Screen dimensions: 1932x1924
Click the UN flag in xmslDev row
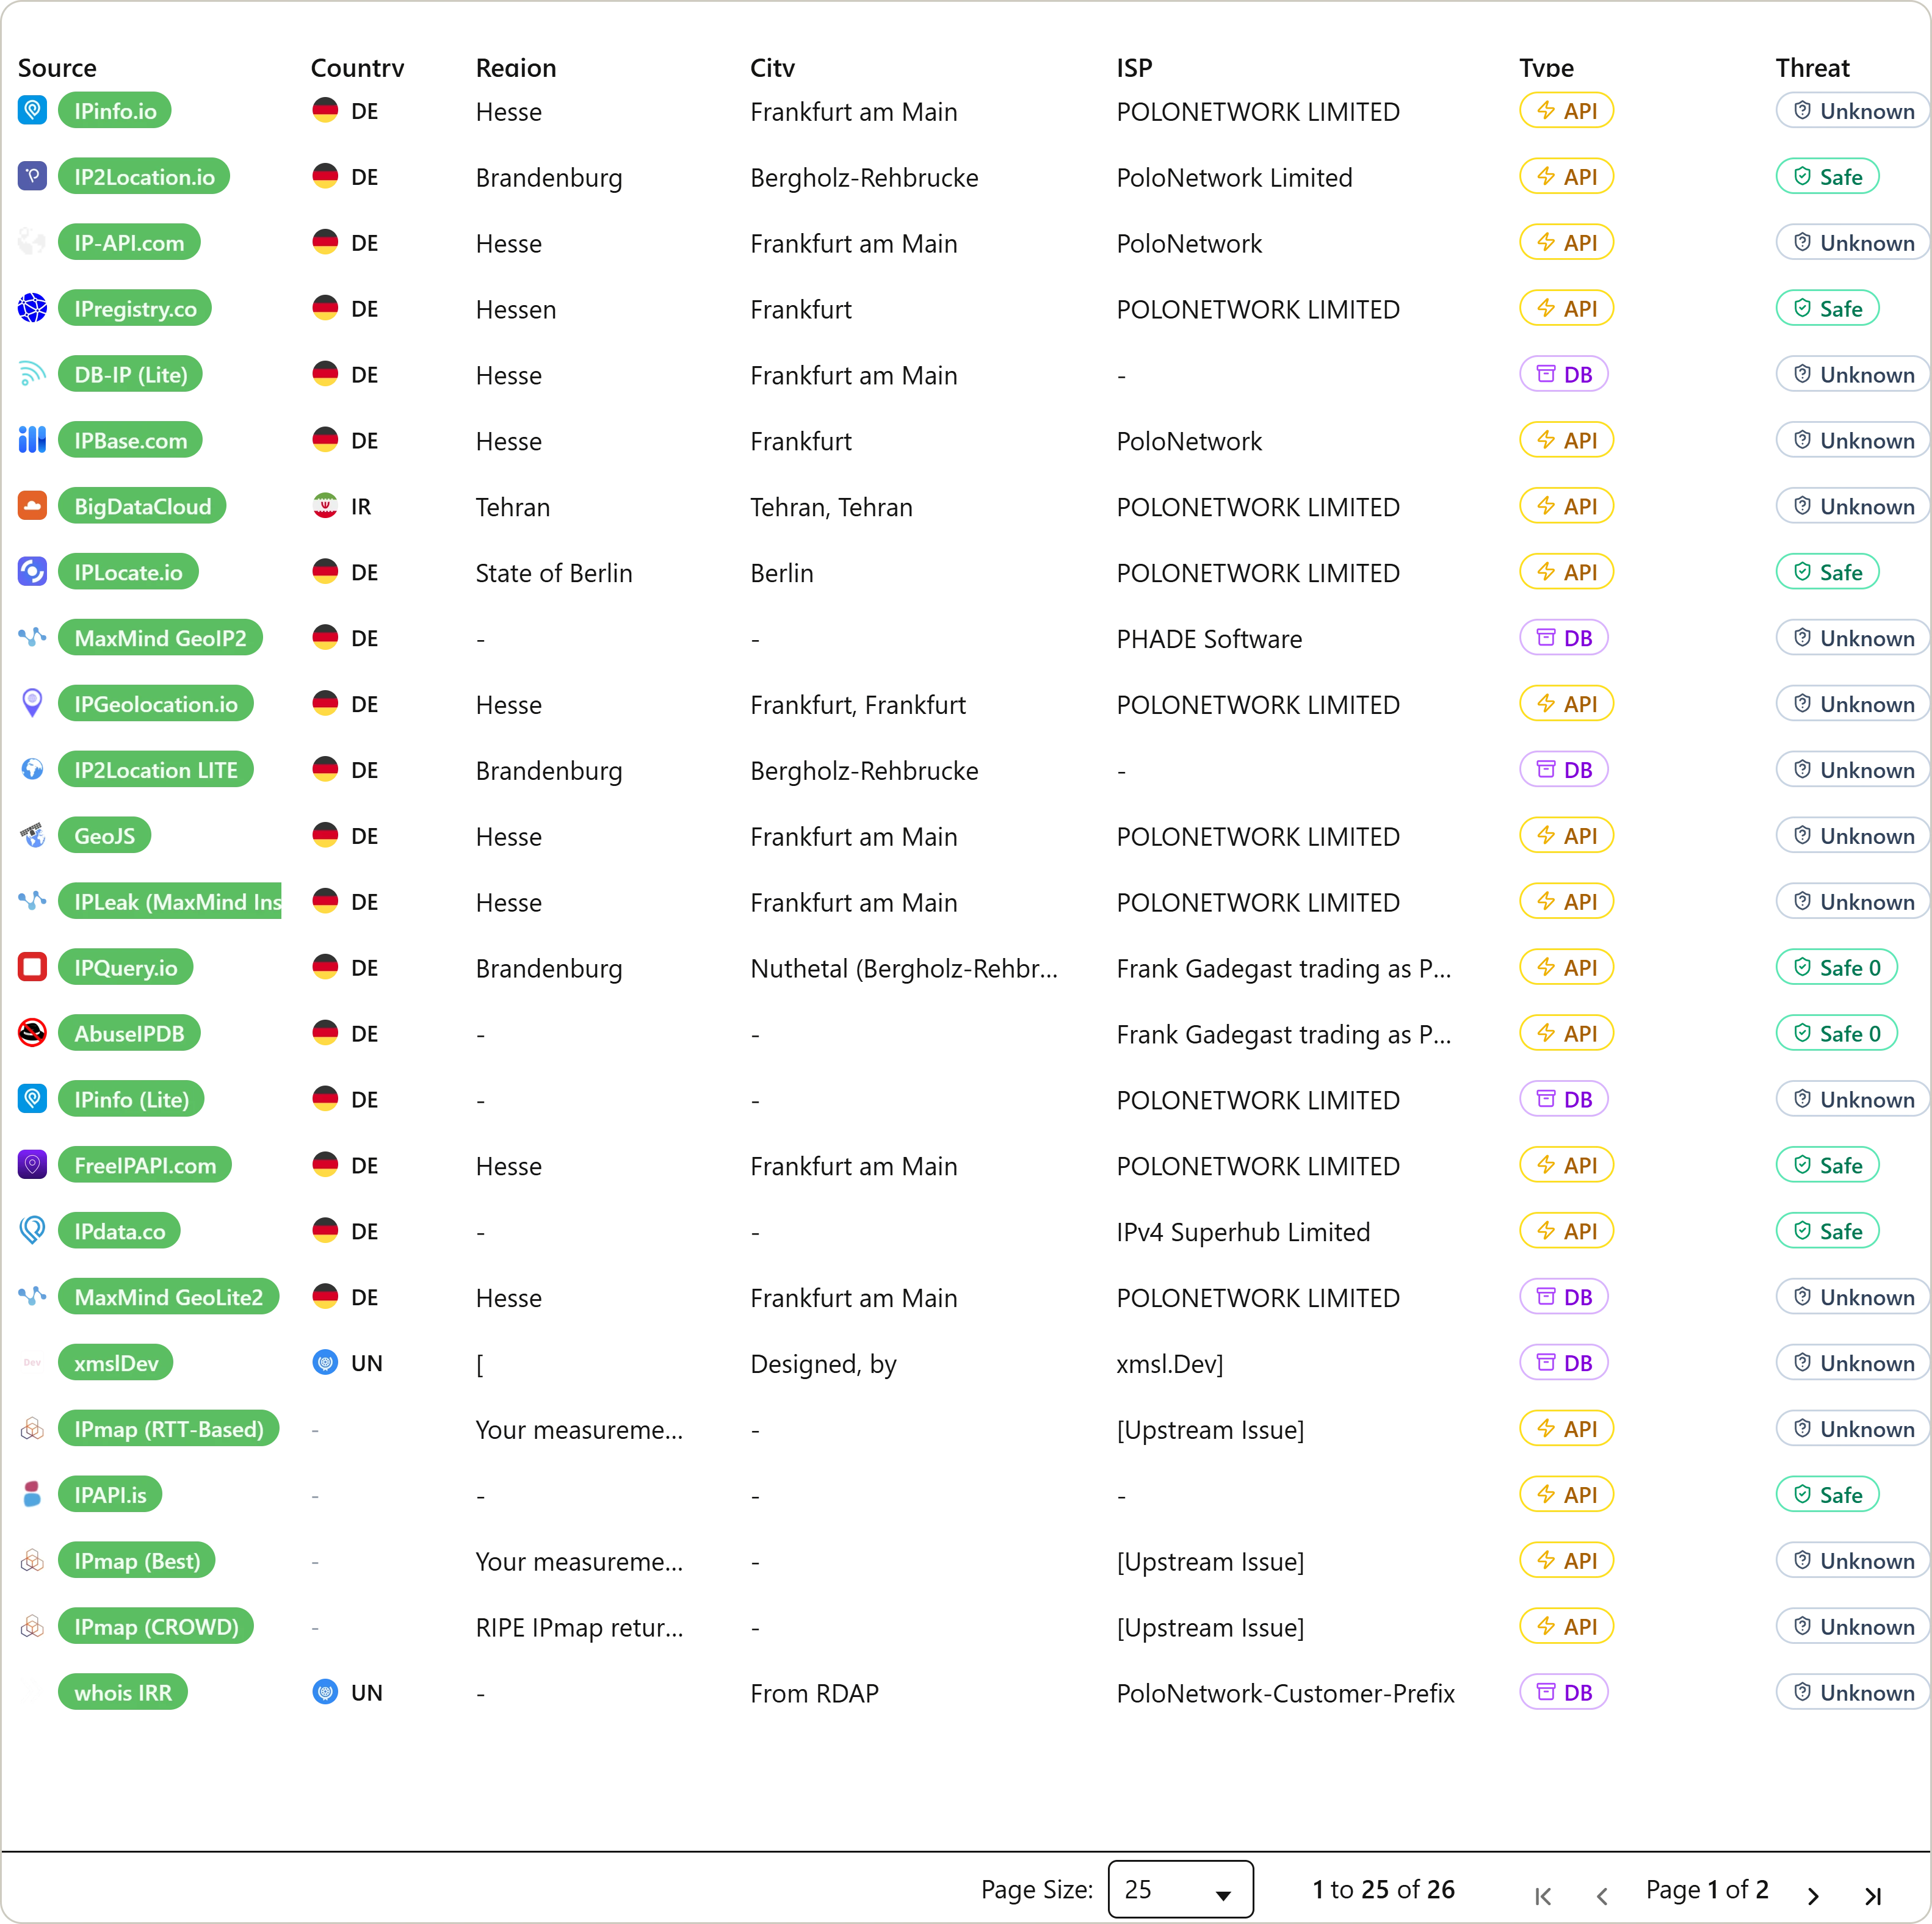[x=325, y=1362]
